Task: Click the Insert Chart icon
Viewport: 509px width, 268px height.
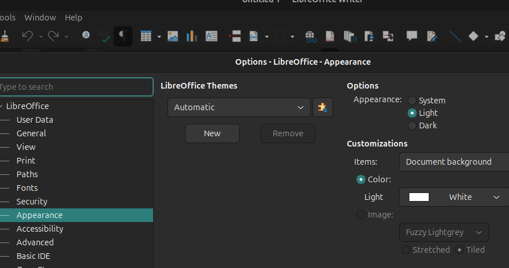Action: click(x=191, y=36)
